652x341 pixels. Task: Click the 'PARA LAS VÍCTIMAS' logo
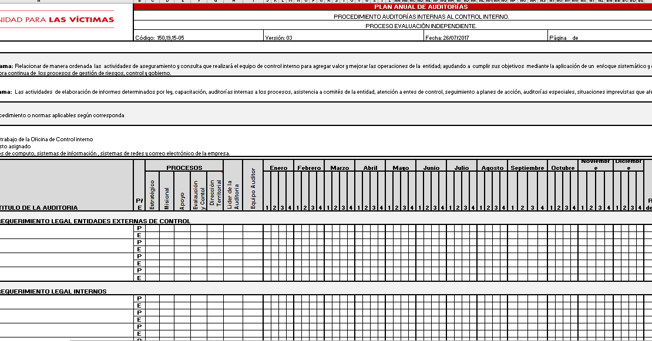coord(57,19)
